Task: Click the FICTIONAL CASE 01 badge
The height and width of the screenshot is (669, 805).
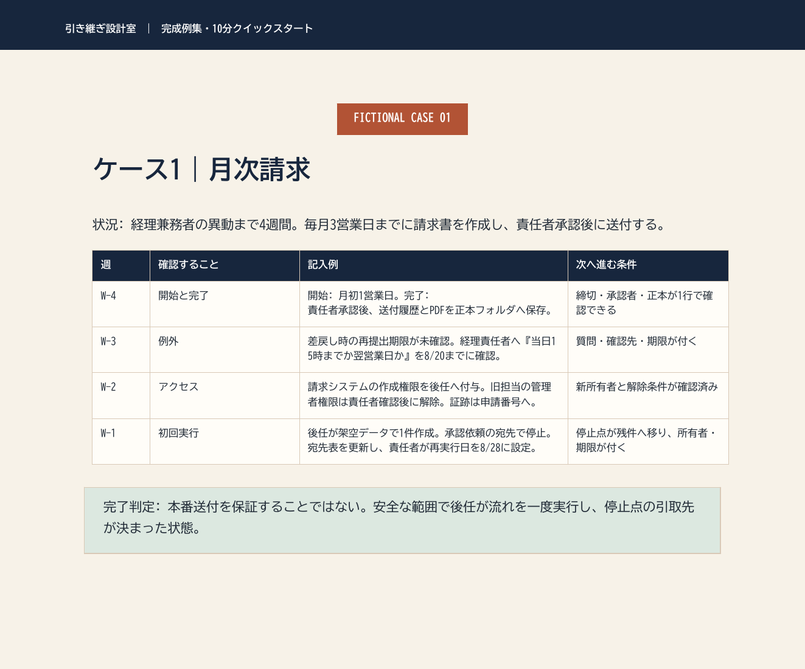Action: 402,119
